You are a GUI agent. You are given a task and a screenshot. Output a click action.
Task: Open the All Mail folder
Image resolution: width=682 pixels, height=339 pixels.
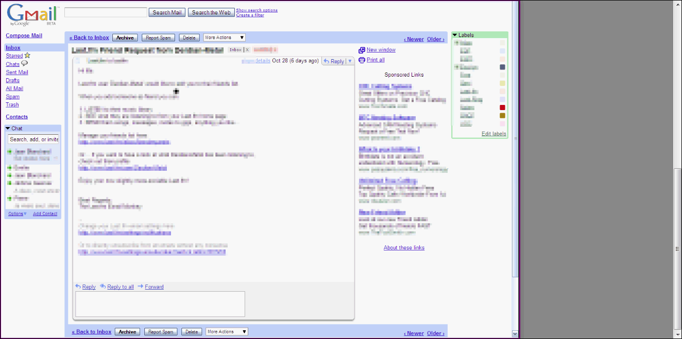[x=14, y=88]
